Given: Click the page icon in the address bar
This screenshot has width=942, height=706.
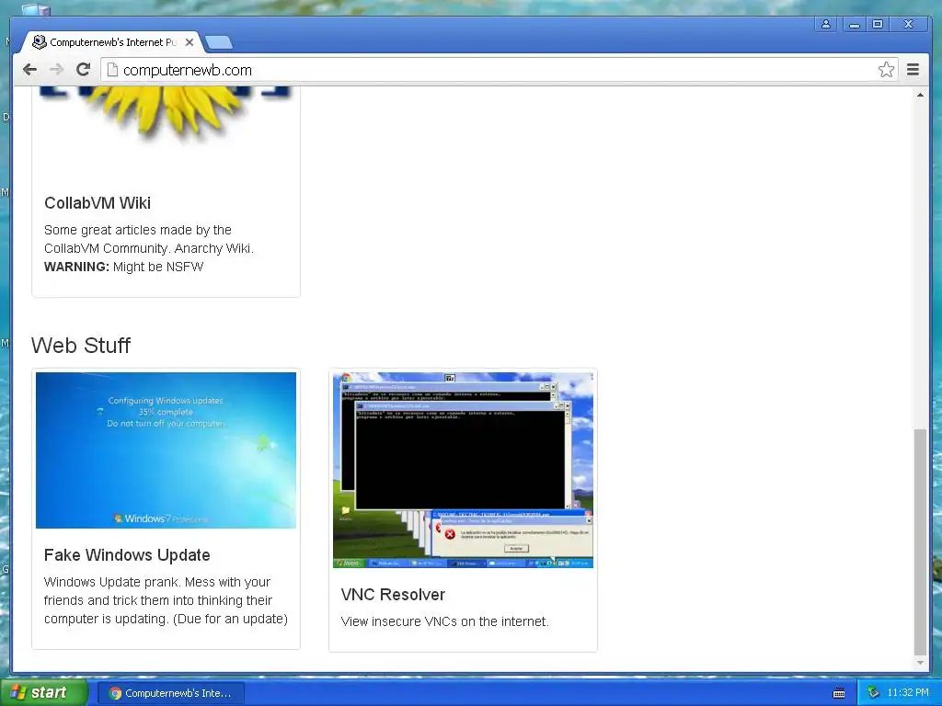Looking at the screenshot, I should (111, 70).
